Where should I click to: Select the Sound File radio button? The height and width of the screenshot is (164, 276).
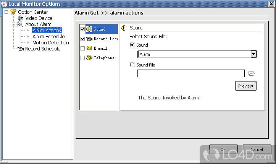[132, 65]
